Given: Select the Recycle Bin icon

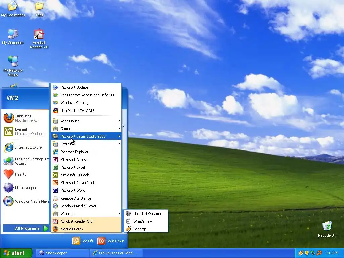Looking at the screenshot, I should click(327, 229).
